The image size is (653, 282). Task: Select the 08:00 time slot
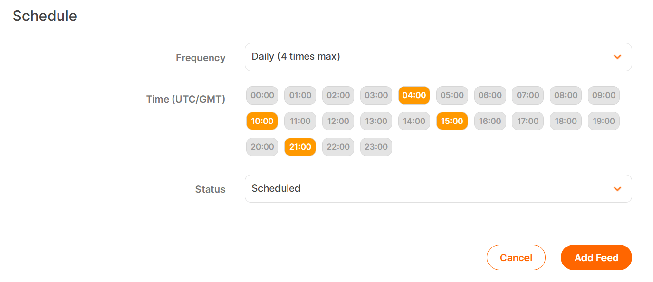point(565,95)
